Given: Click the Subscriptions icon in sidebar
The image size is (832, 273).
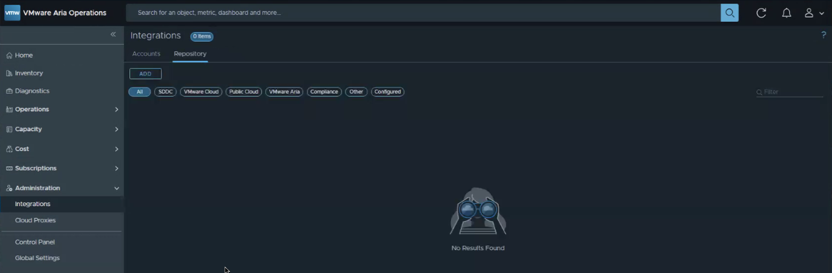Looking at the screenshot, I should (x=9, y=168).
